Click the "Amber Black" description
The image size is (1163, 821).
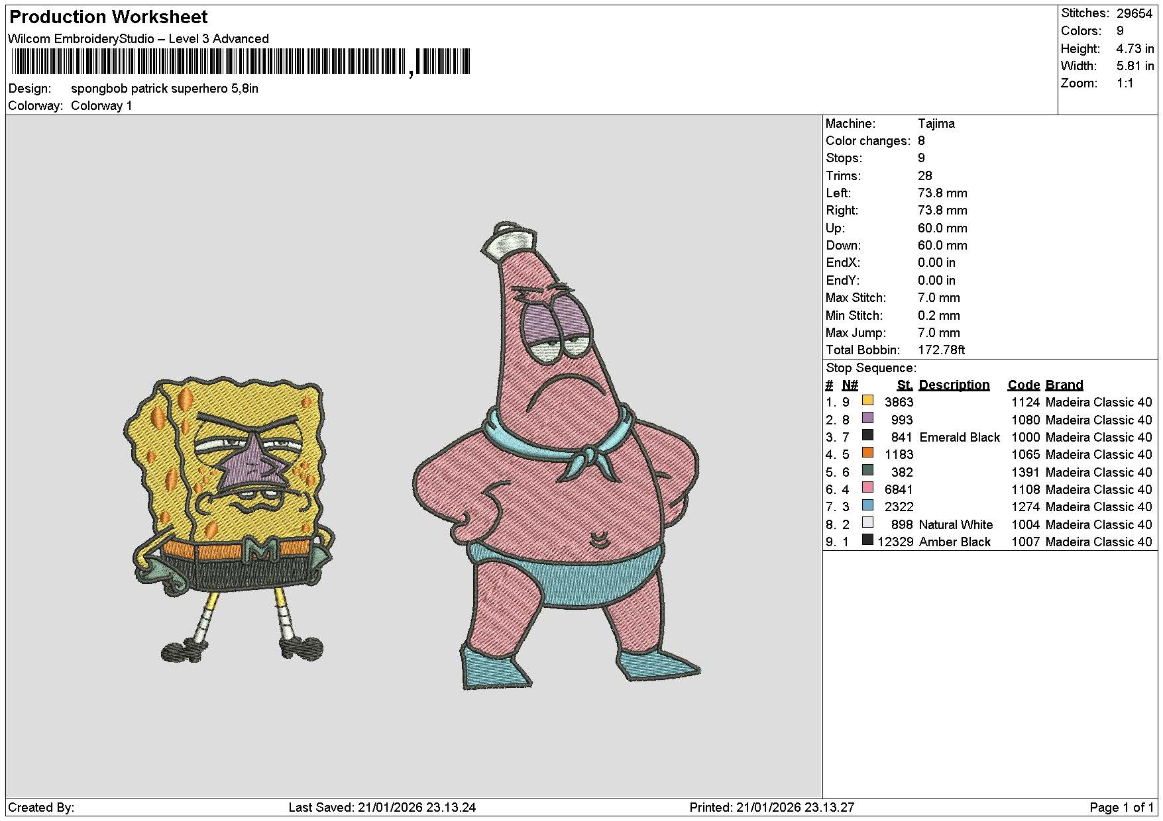(x=955, y=542)
